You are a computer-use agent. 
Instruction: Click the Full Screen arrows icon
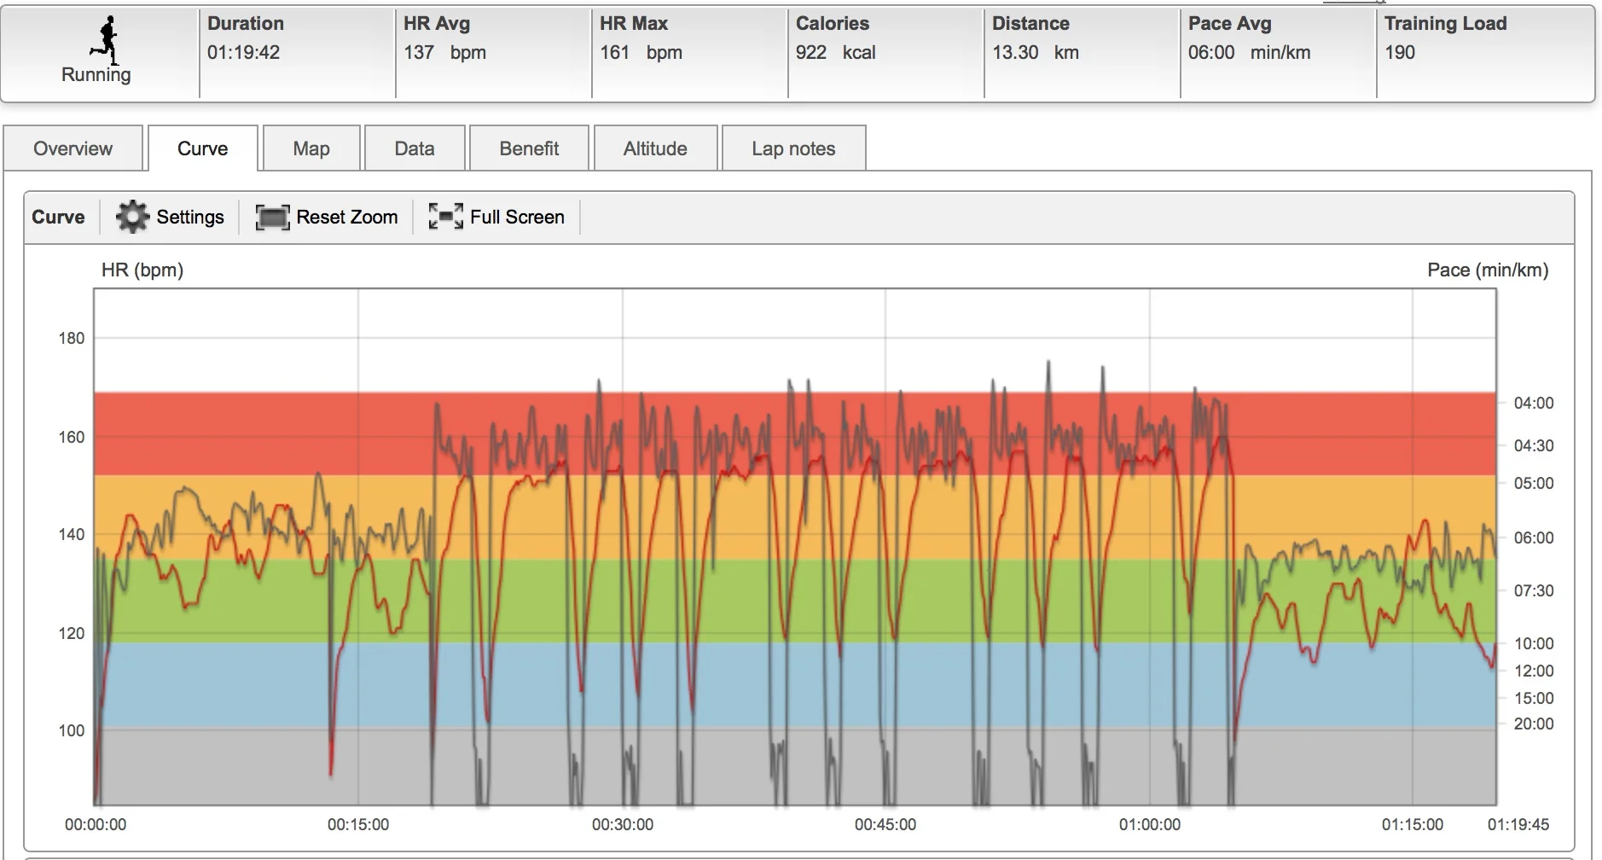pyautogui.click(x=445, y=217)
